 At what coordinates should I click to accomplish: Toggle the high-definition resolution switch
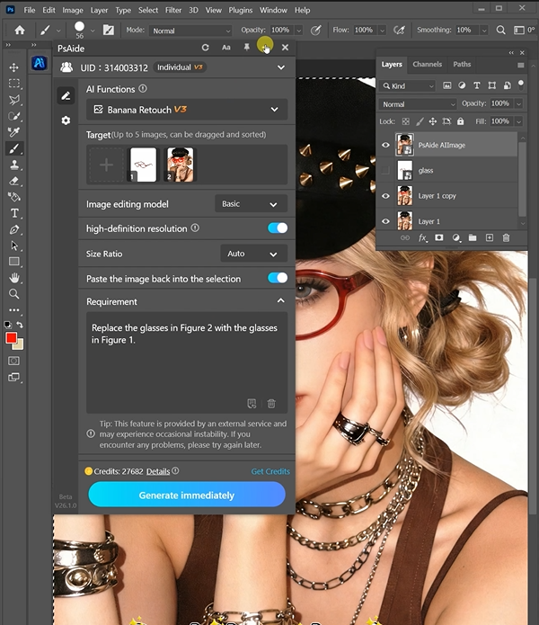click(x=278, y=228)
